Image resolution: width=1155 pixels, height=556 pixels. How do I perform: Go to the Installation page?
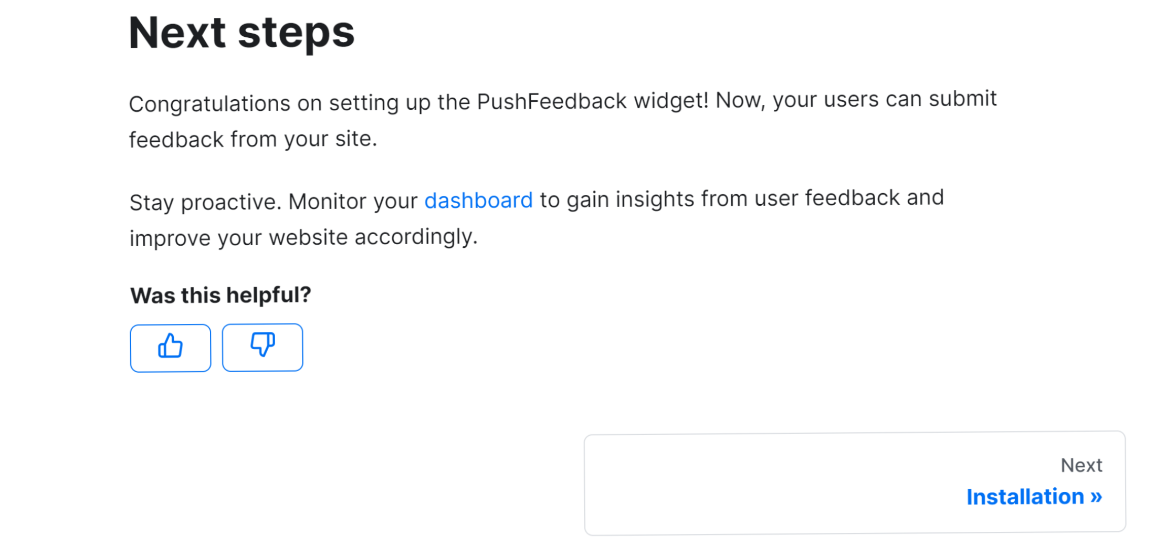1034,497
